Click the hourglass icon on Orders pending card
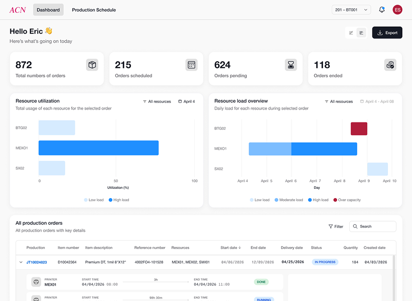The height and width of the screenshot is (301, 412). 291,65
